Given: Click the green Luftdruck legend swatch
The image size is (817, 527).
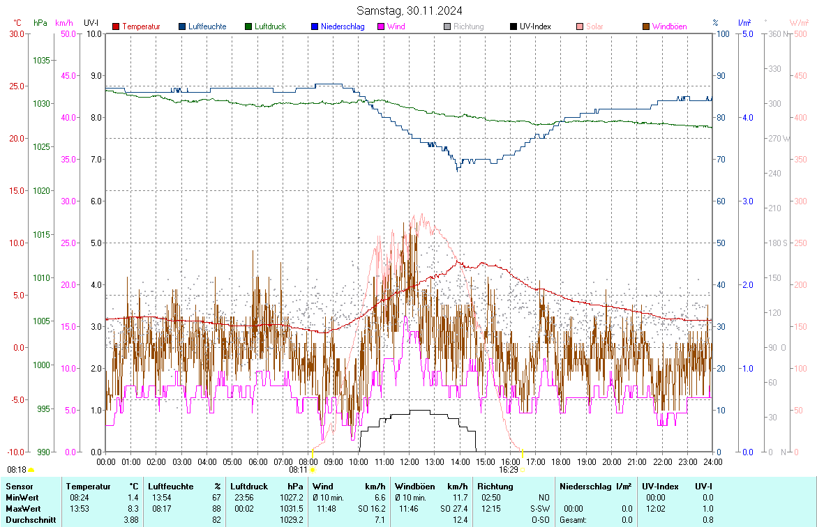Looking at the screenshot, I should click(249, 26).
